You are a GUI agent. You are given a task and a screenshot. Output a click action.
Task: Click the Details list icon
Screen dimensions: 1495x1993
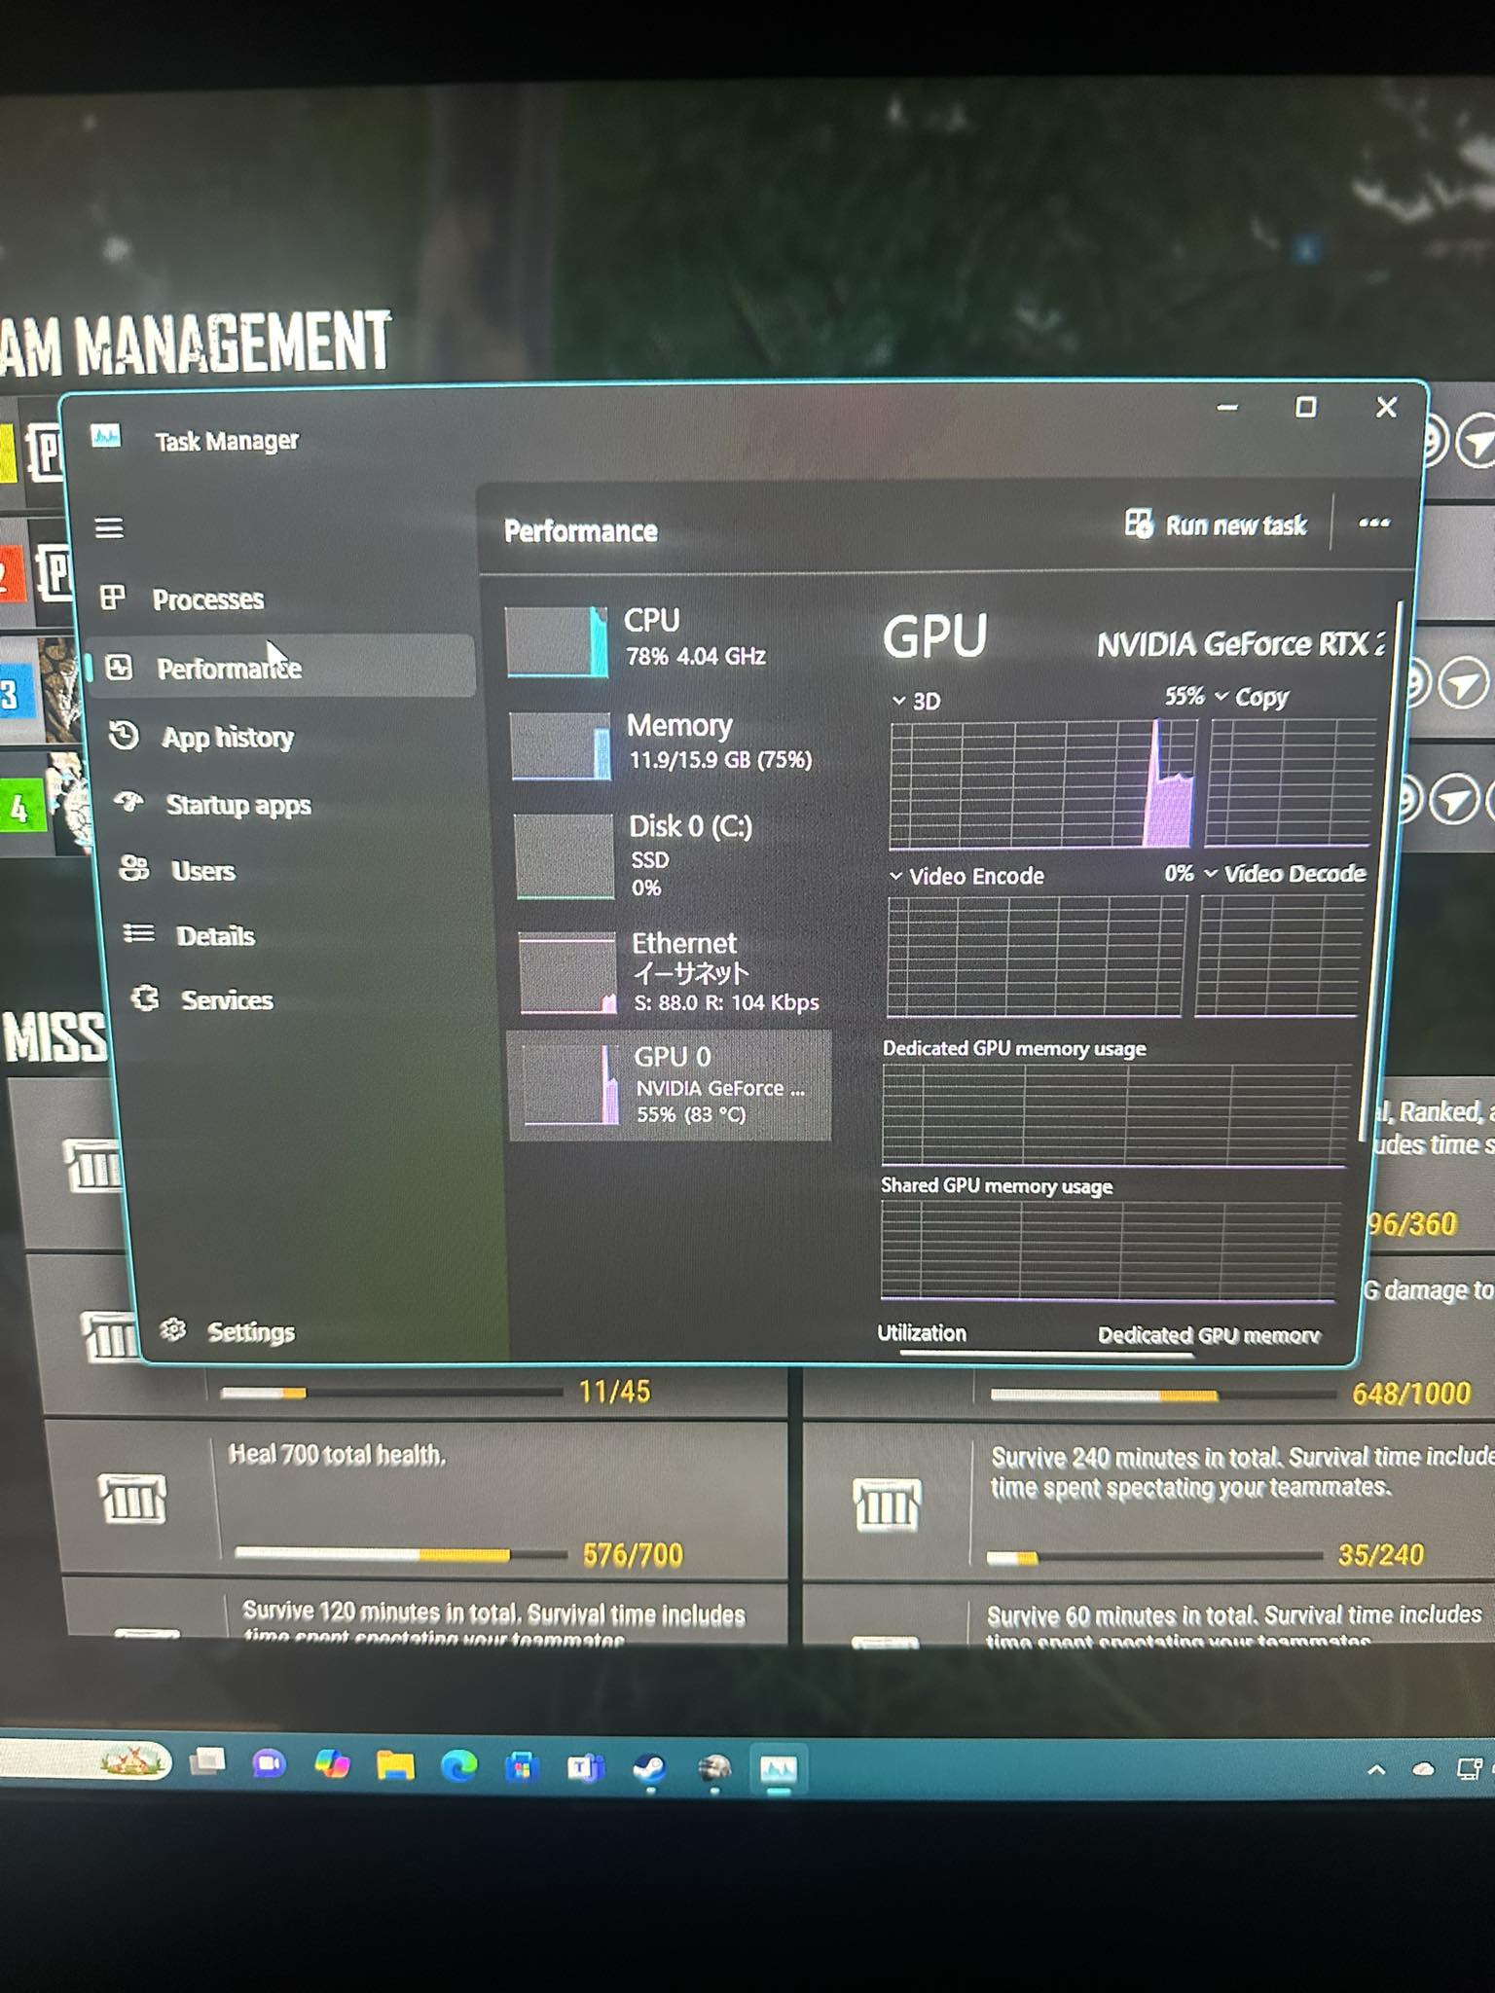coord(139,934)
